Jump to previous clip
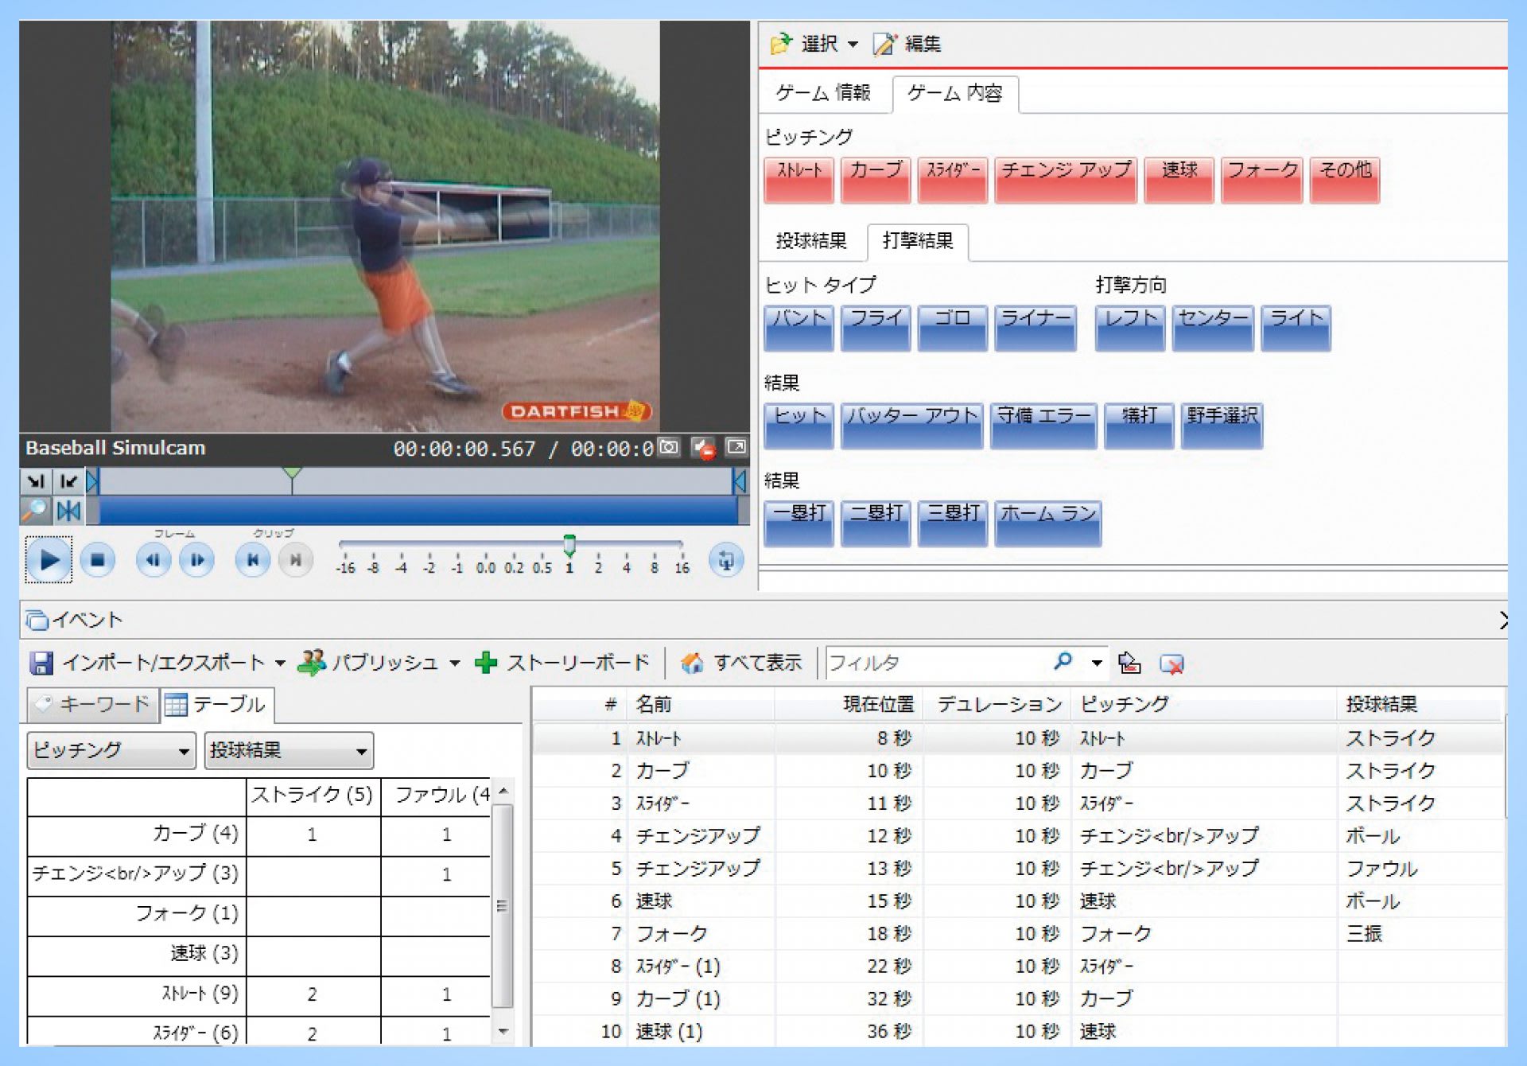Screen dimensions: 1527x1066 click(x=252, y=560)
